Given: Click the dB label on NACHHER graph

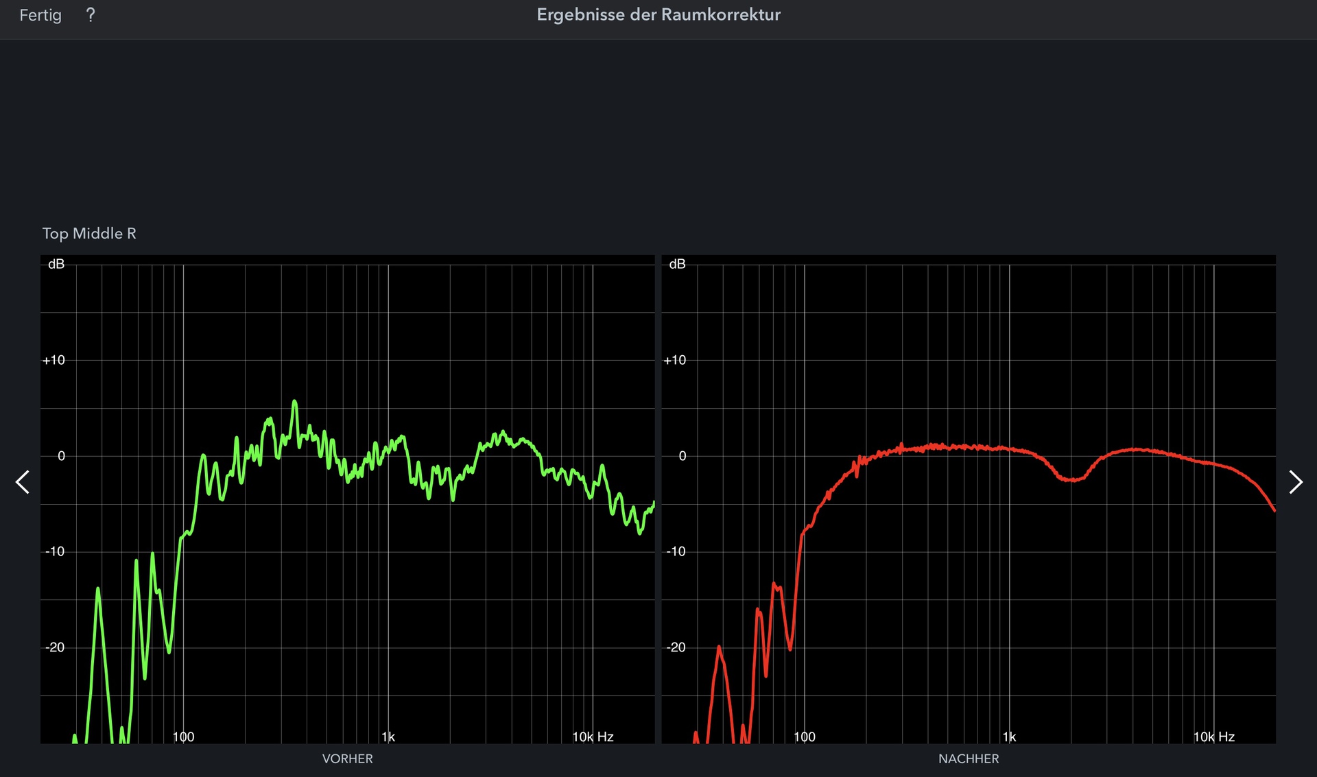Looking at the screenshot, I should coord(677,264).
